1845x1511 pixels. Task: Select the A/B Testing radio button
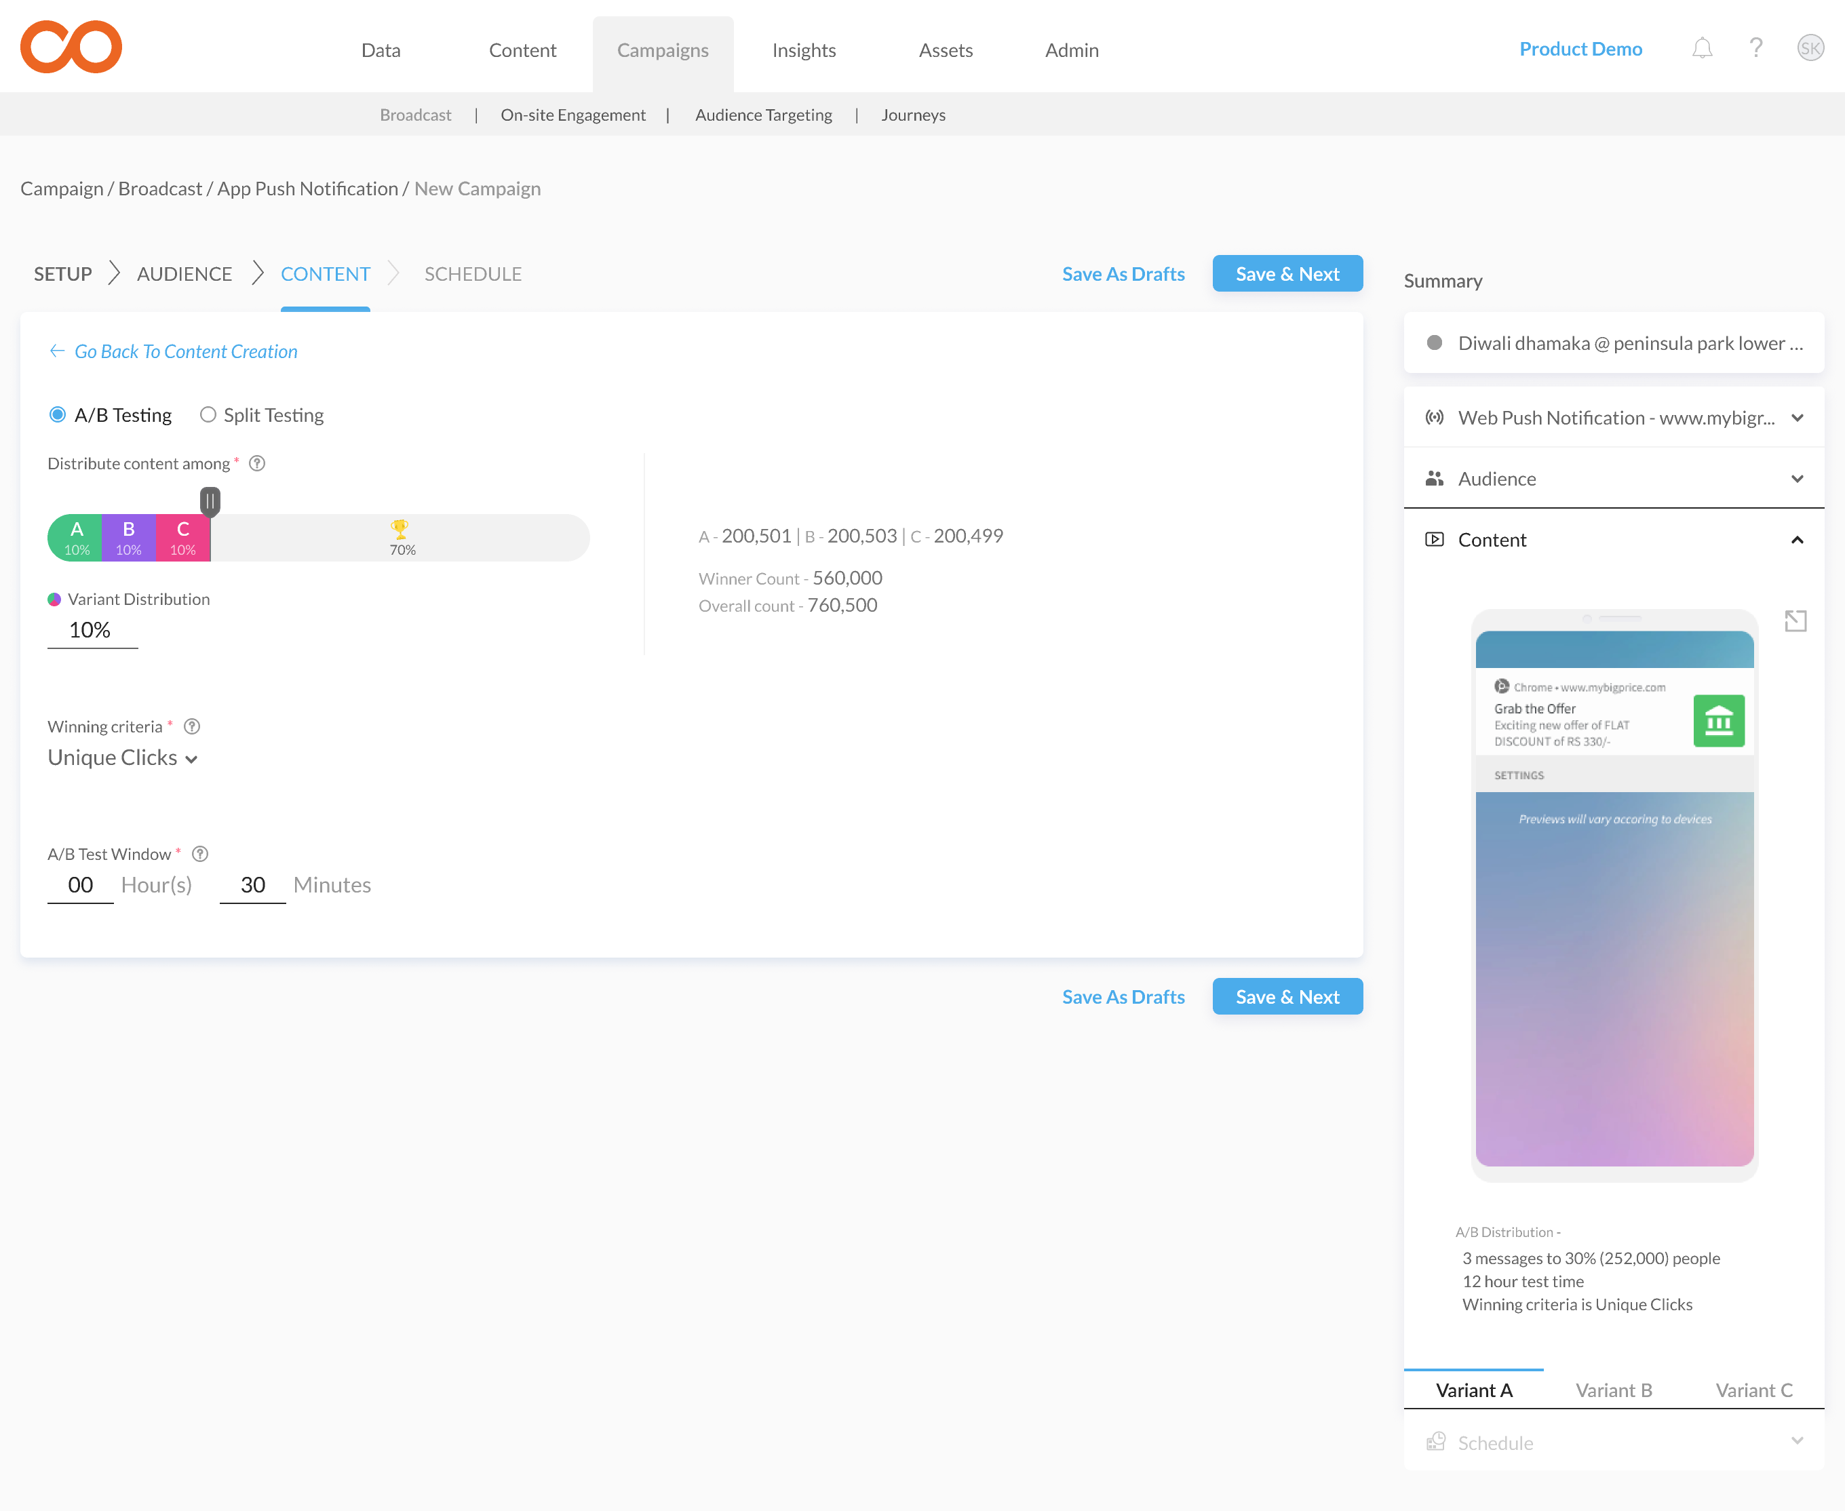point(58,415)
